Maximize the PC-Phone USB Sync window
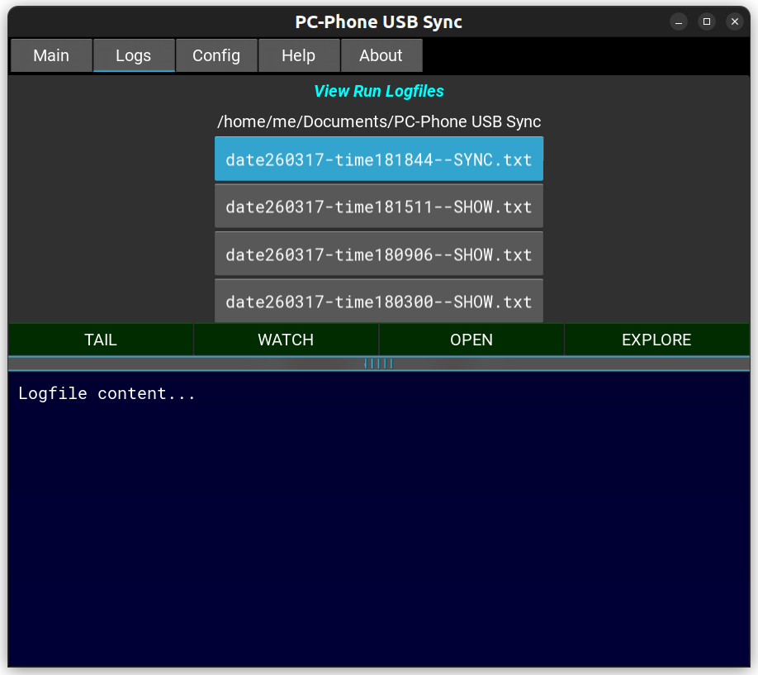 707,21
